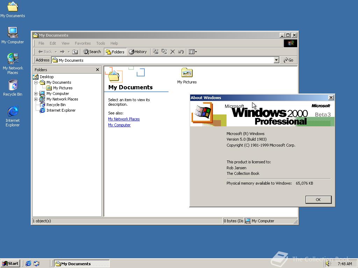The image size is (358, 268).
Task: Click the Version 5.0 (Build 1983) text
Action: (246, 139)
